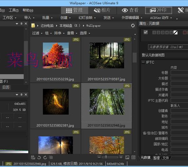The image size is (188, 167).
Task: Click the 批量 (Batch) toolbar button
Action: 47,18
